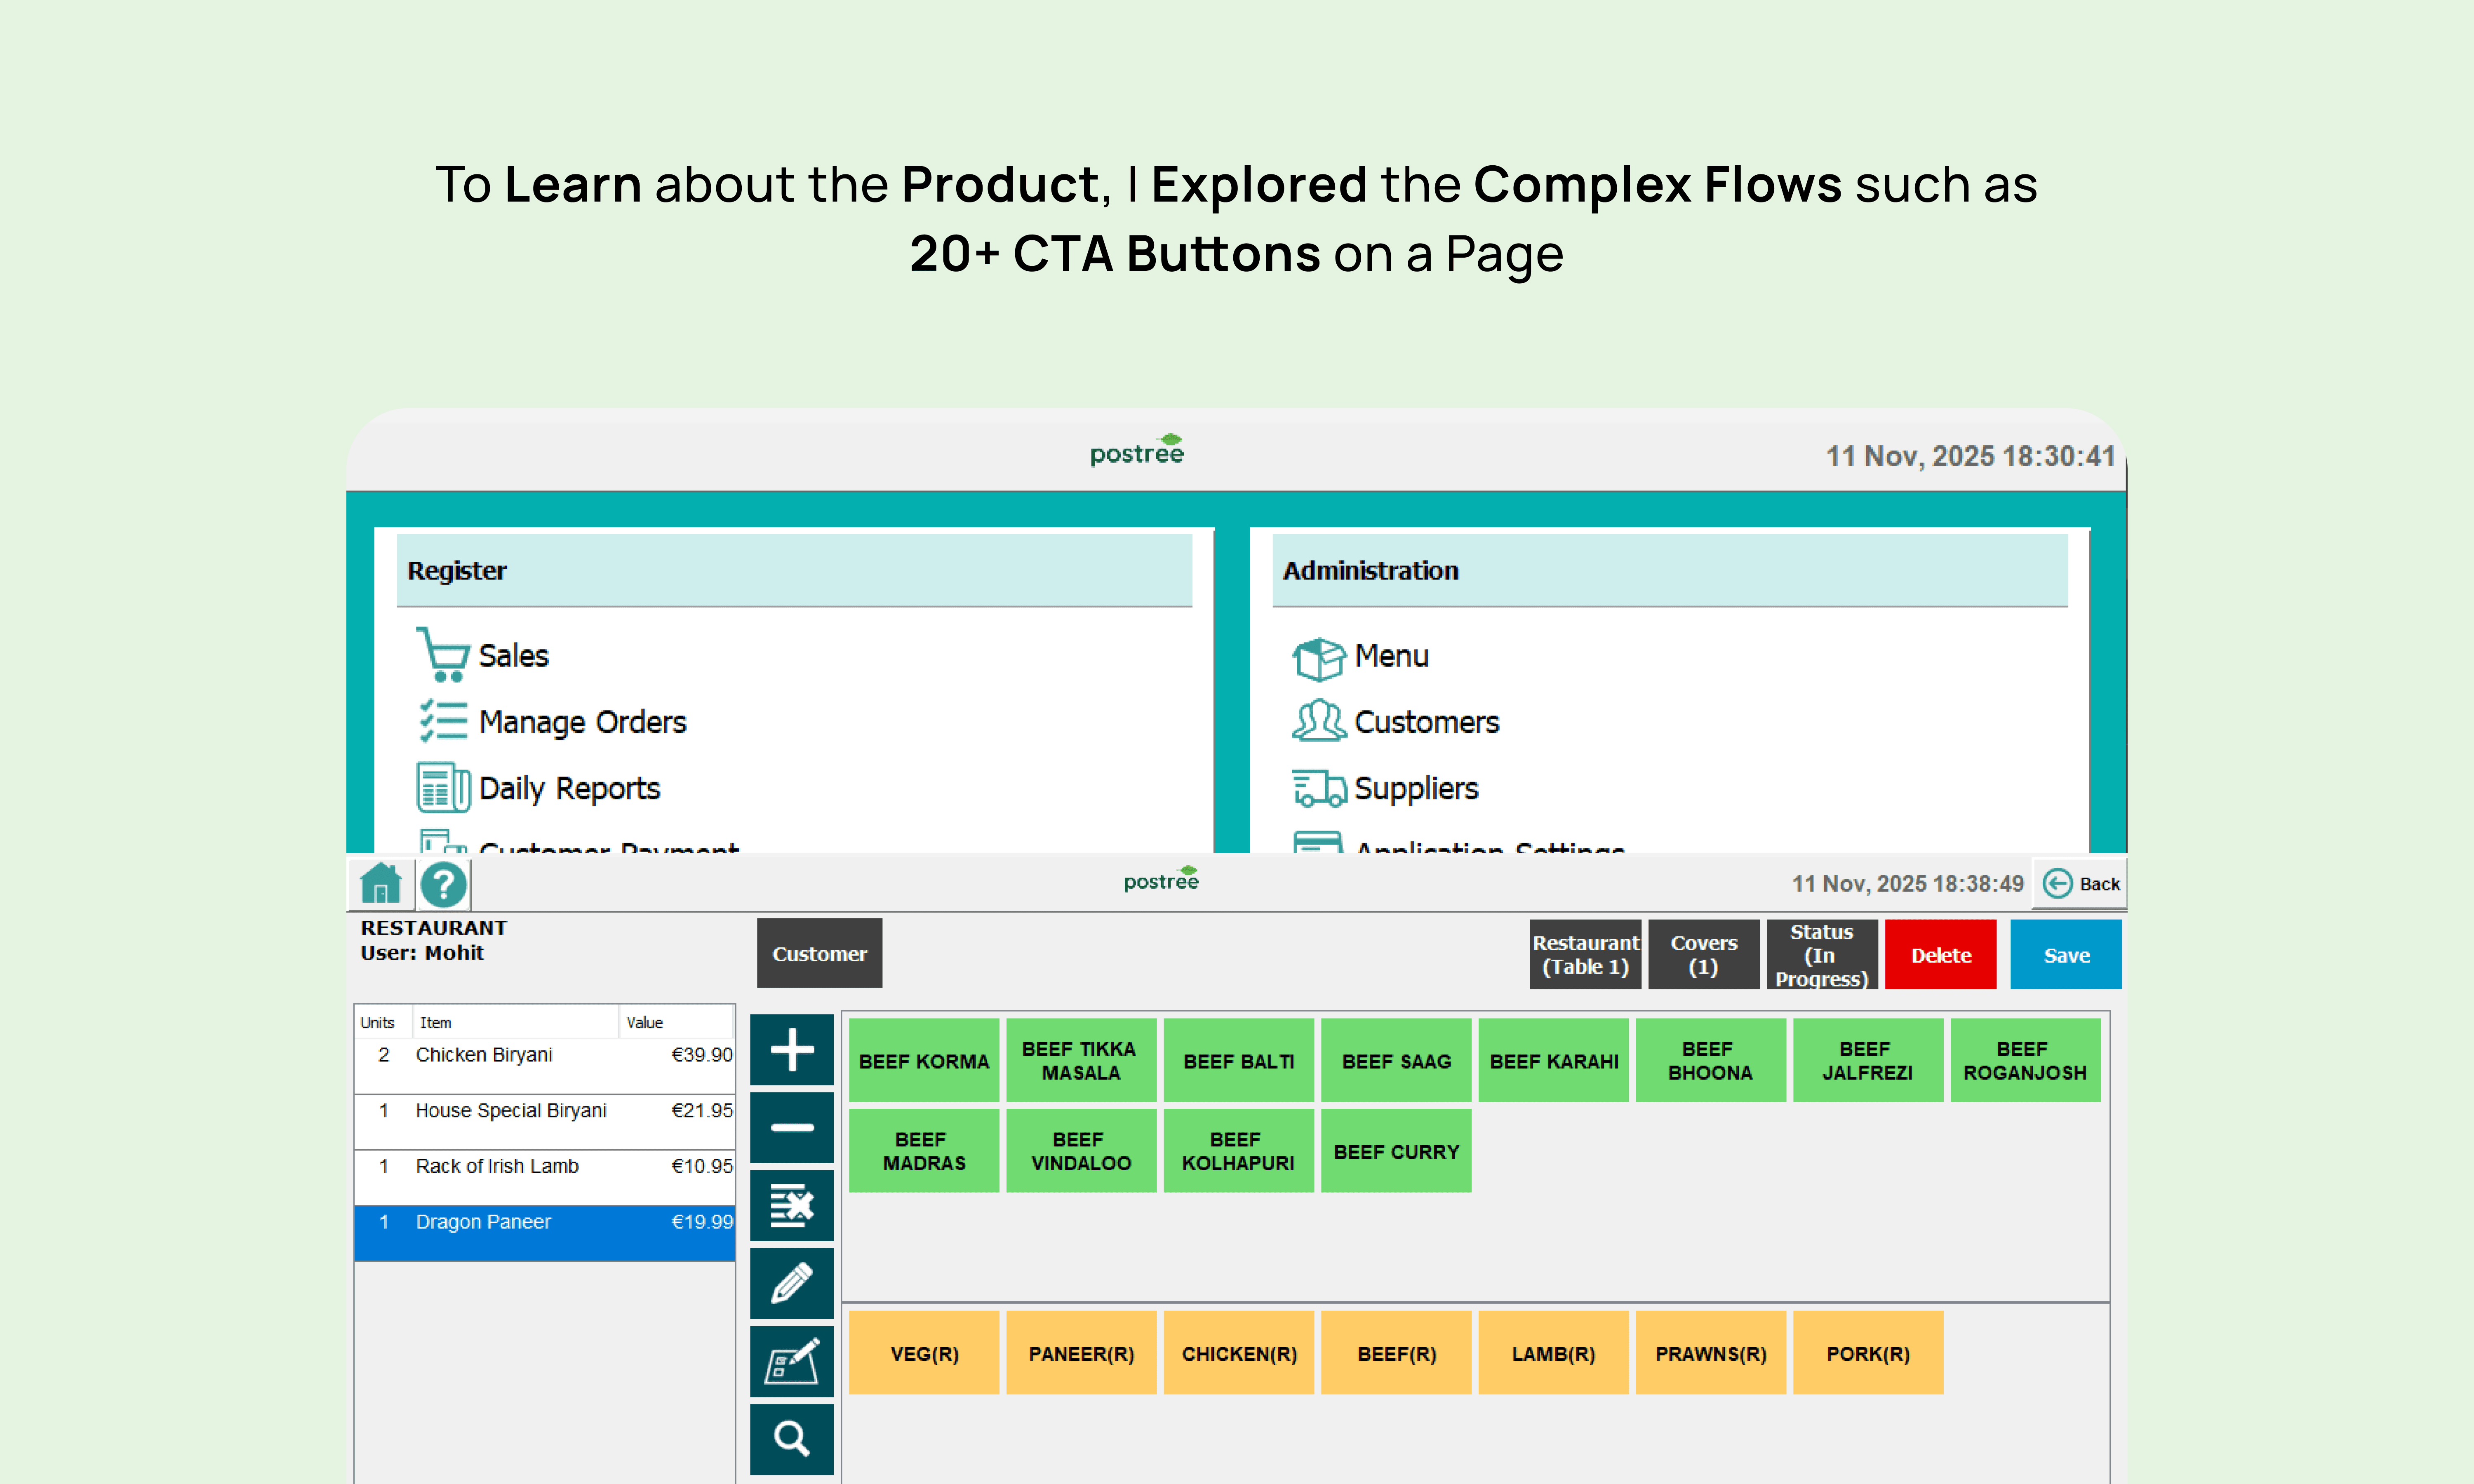Screen dimensions: 2474x1484
Task: Click the Home icon
Action: point(380,884)
